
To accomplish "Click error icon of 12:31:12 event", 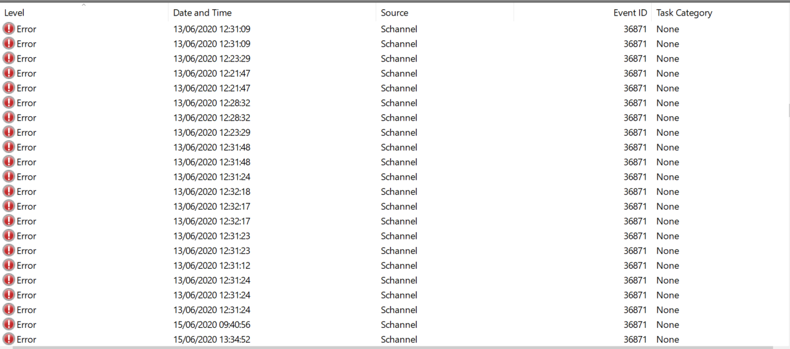I will [x=9, y=266].
